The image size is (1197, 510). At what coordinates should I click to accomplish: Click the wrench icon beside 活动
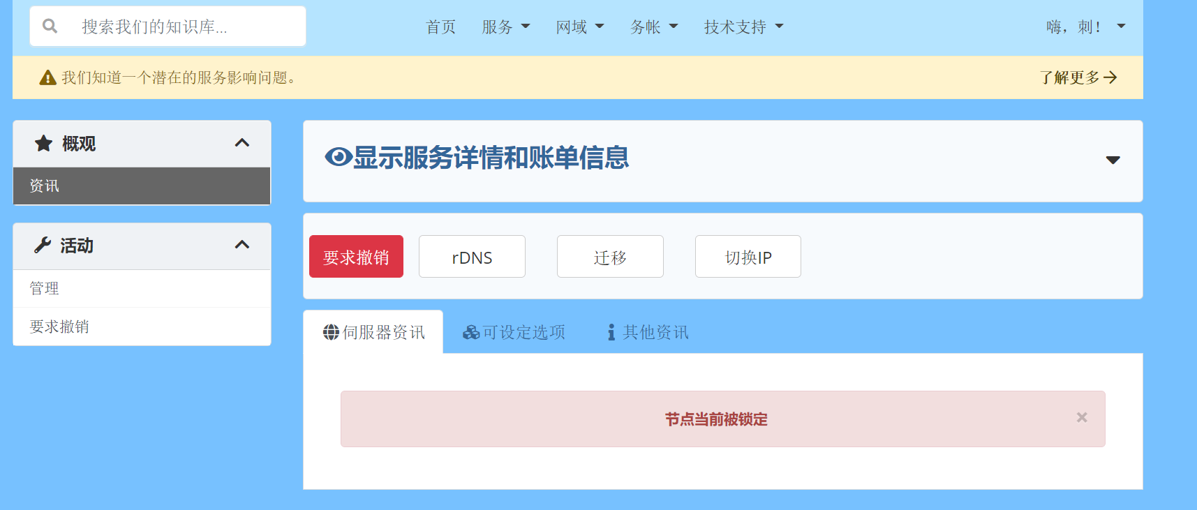coord(43,246)
